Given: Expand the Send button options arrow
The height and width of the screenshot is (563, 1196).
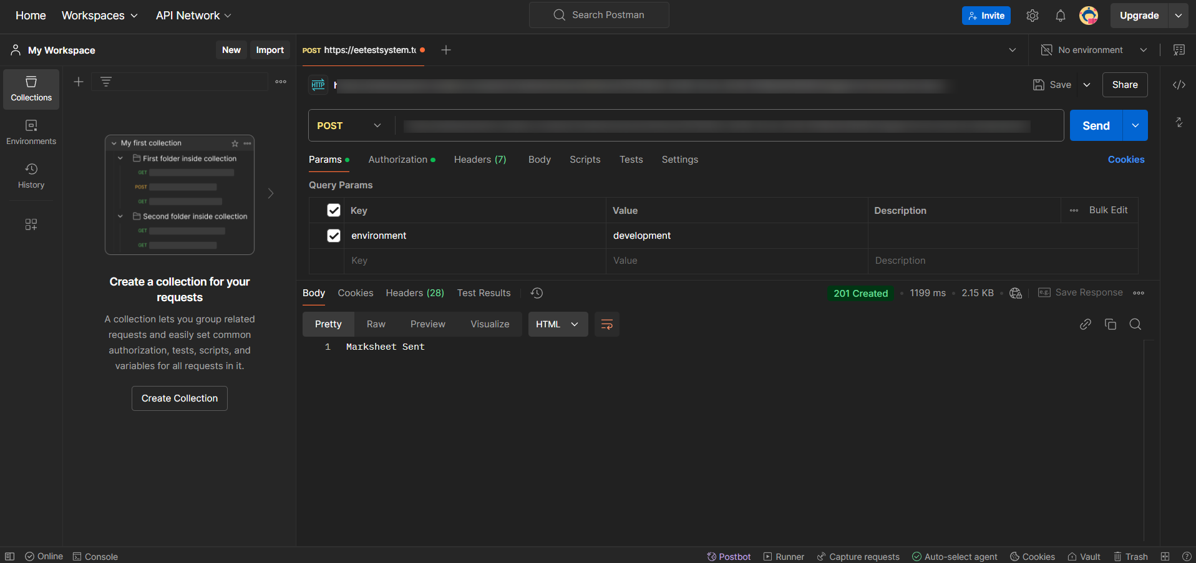Looking at the screenshot, I should tap(1135, 125).
